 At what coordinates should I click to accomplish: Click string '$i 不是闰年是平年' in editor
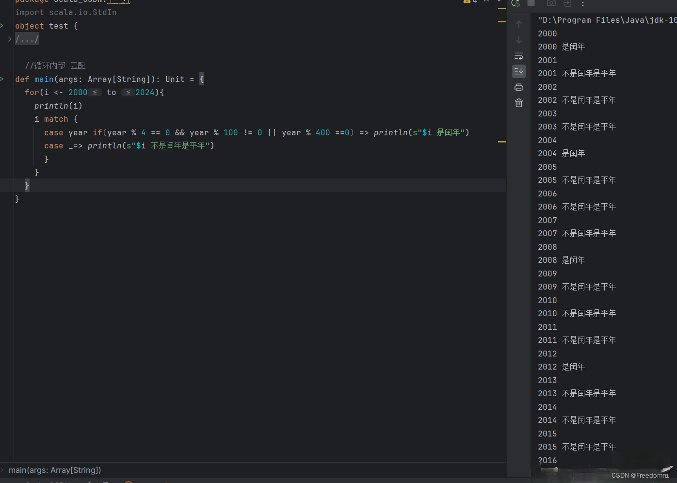[173, 145]
